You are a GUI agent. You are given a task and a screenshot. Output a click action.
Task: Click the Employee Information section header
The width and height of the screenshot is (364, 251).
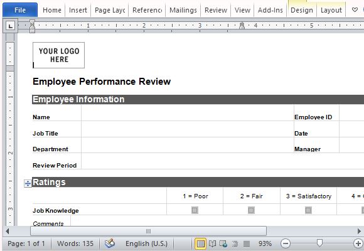(x=198, y=99)
